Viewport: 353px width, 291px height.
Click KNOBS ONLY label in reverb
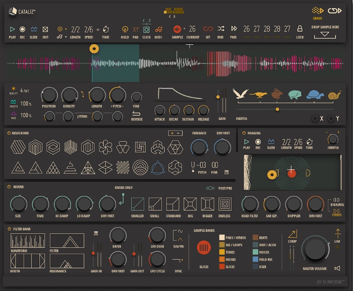pyautogui.click(x=124, y=187)
